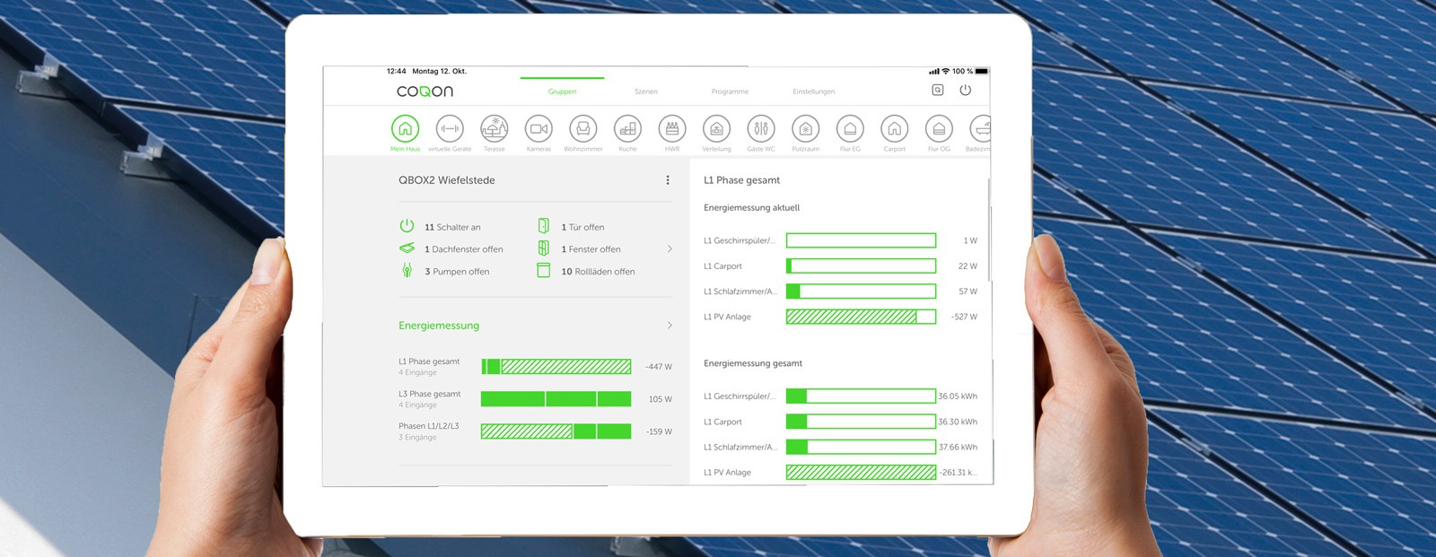Expand status overview with right chevron

click(670, 249)
